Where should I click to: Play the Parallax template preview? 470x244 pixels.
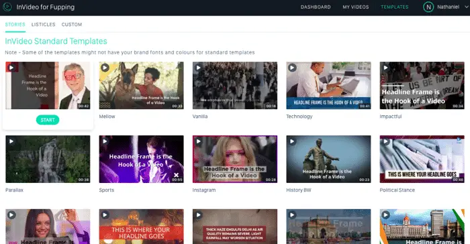point(11,141)
